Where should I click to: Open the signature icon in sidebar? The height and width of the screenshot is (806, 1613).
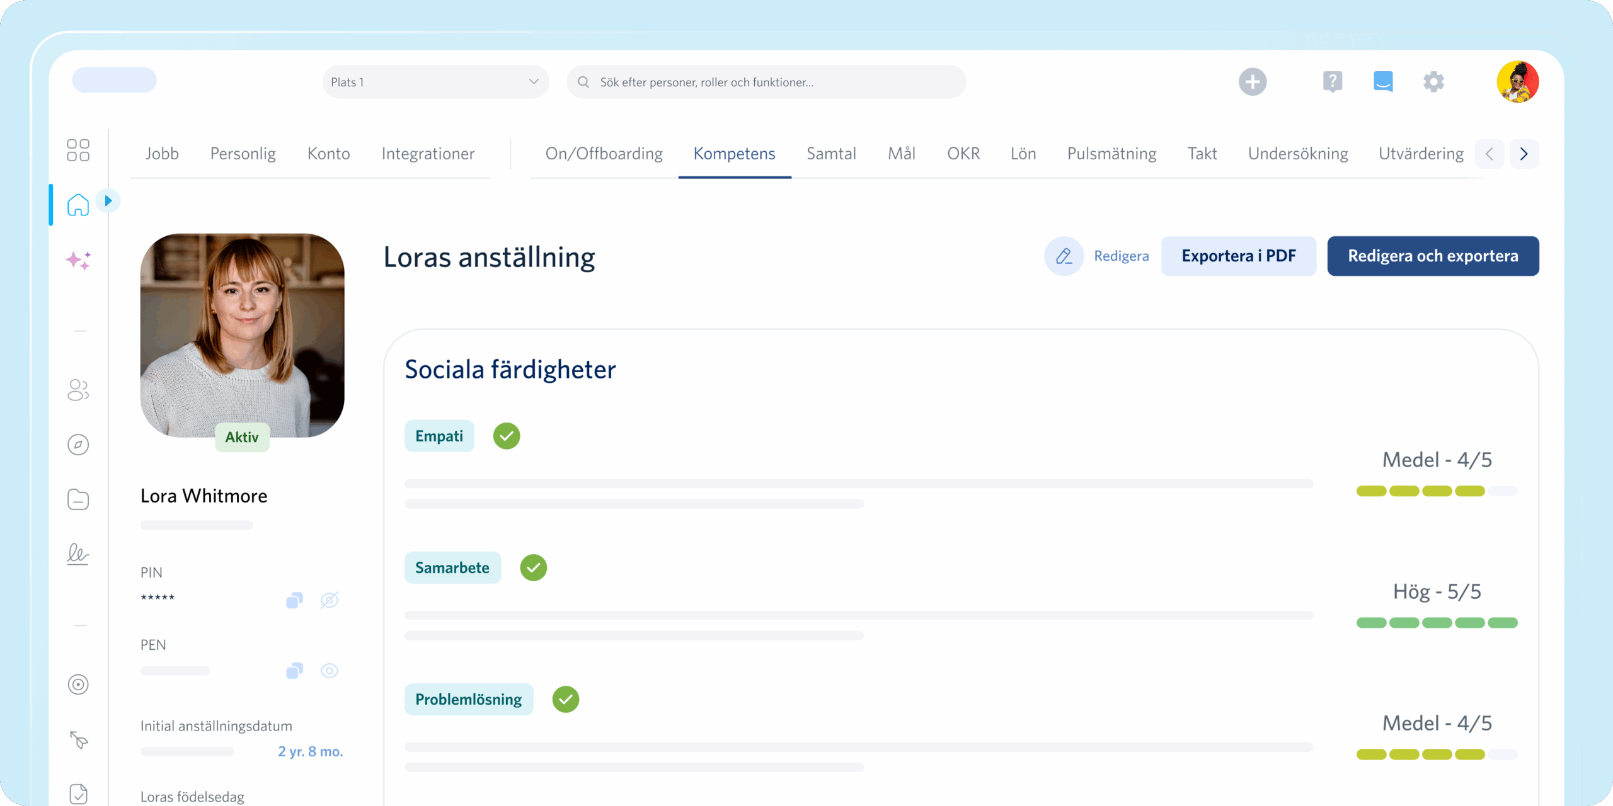point(78,554)
